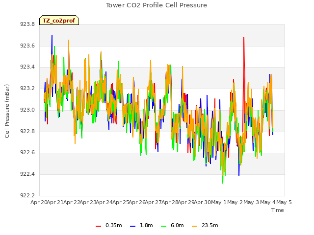Toggle the 6.0m legend label
314x235 pixels.
tap(177, 225)
